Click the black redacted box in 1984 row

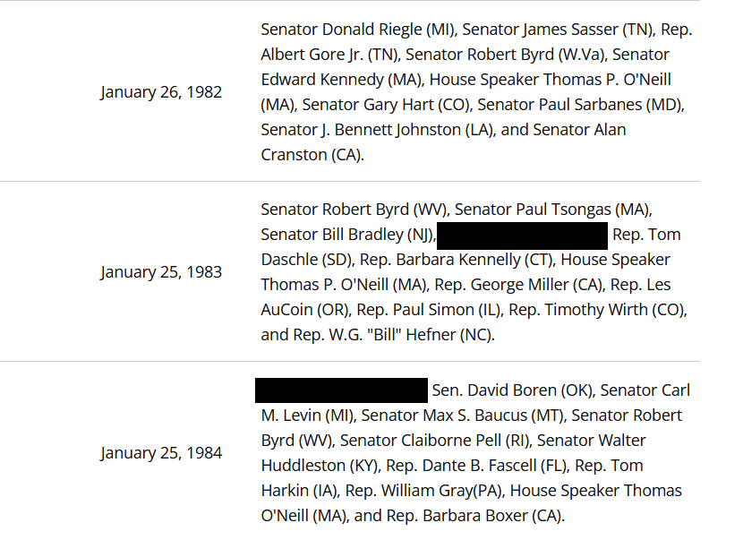pos(341,390)
